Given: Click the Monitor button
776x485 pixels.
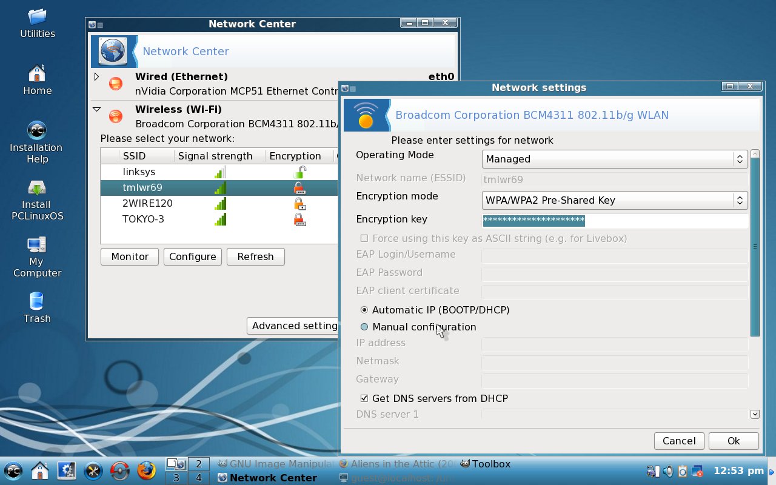Looking at the screenshot, I should pos(130,256).
